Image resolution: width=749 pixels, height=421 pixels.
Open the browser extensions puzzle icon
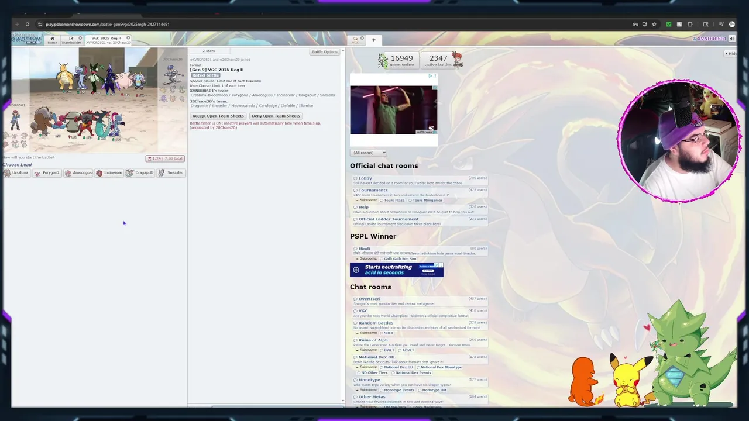pos(690,24)
